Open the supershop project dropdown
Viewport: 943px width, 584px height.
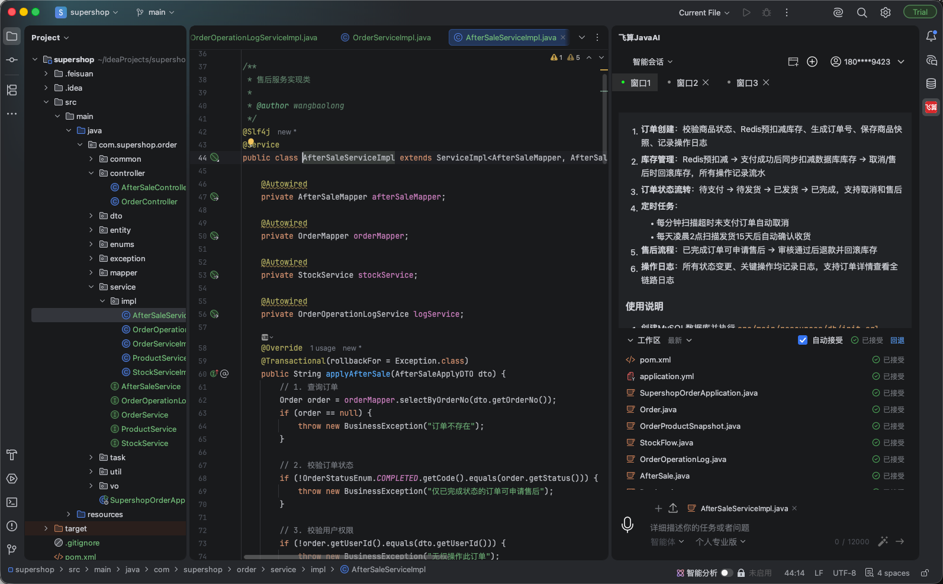pos(88,12)
